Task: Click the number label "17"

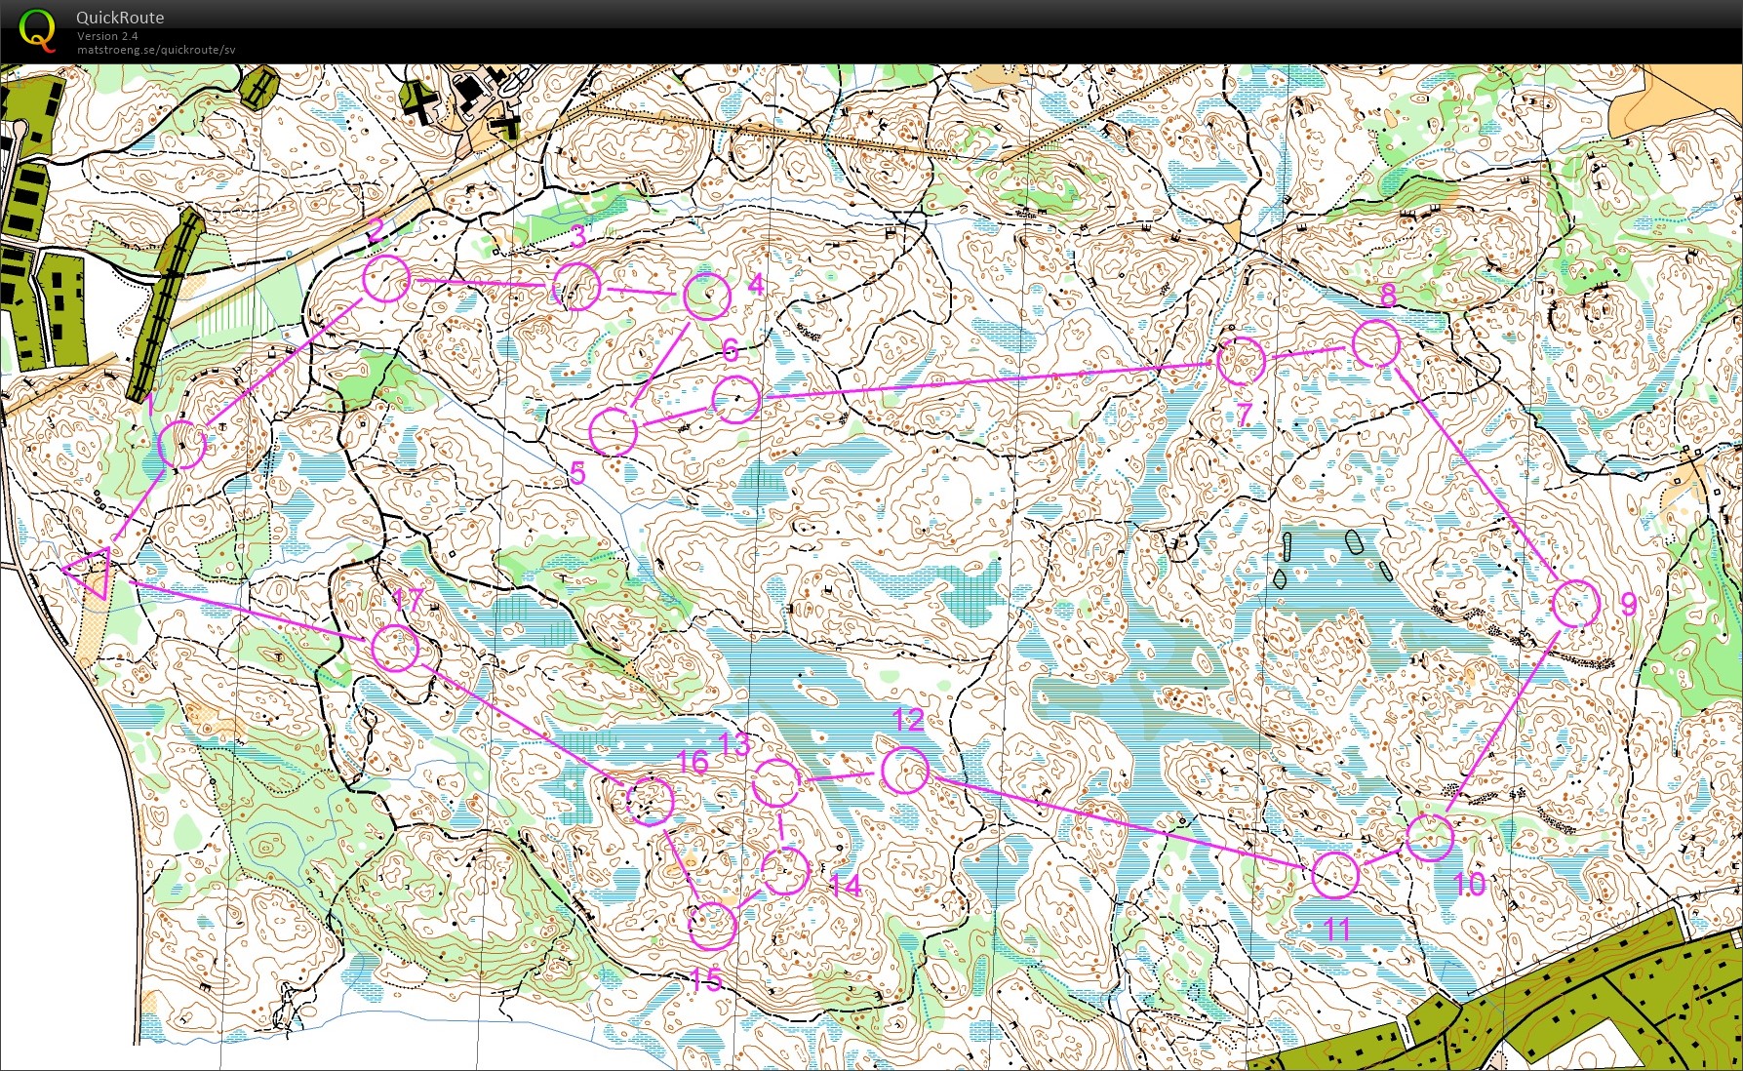Action: 407,601
